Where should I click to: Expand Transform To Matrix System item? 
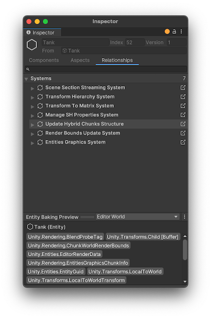pos(32,106)
